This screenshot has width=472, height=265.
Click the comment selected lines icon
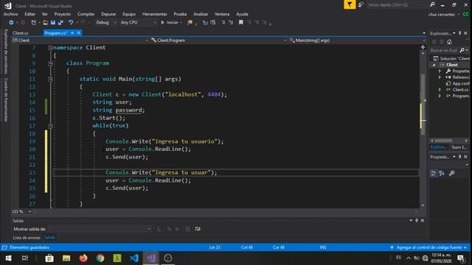click(x=223, y=23)
